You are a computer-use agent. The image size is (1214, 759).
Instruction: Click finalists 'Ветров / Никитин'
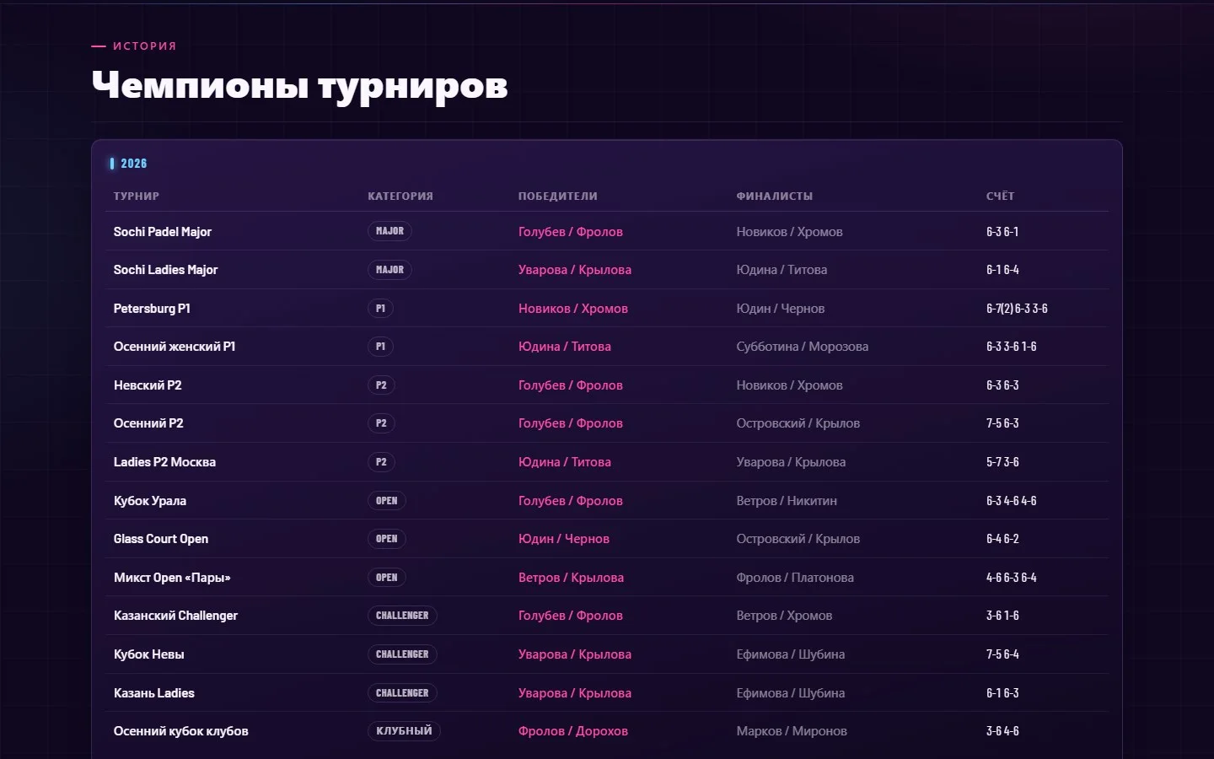pos(787,501)
